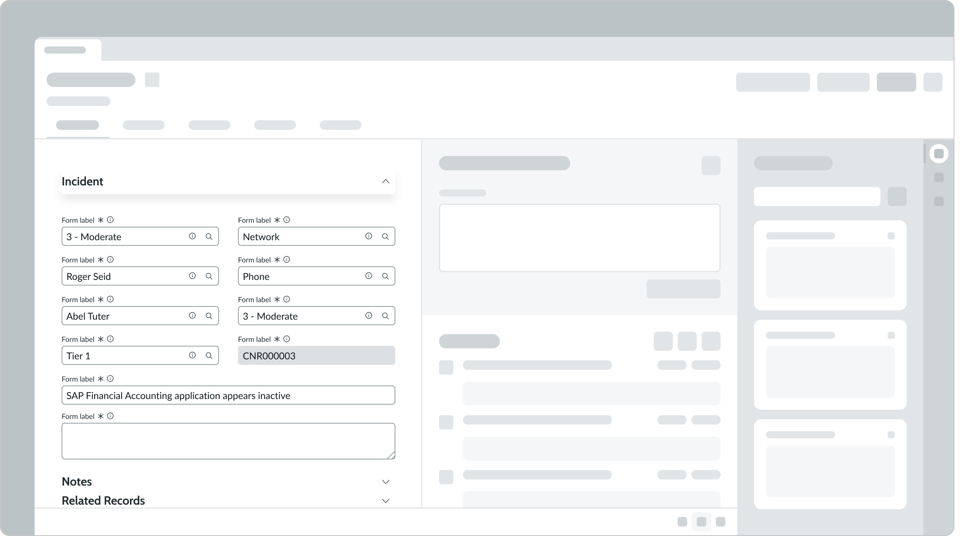The height and width of the screenshot is (536, 960).
Task: Open the lookup magnifier on the Network field
Action: pos(385,236)
